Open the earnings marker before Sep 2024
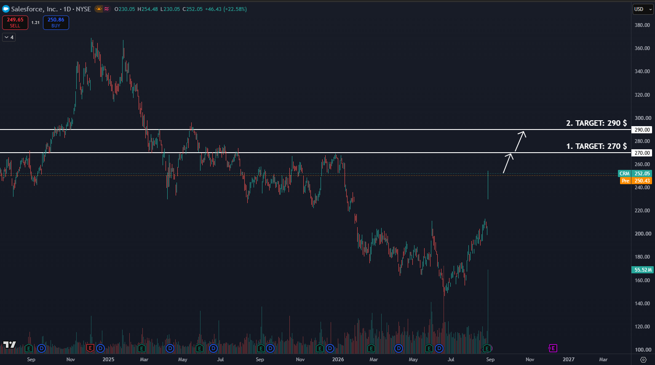Image resolution: width=655 pixels, height=365 pixels. point(29,348)
